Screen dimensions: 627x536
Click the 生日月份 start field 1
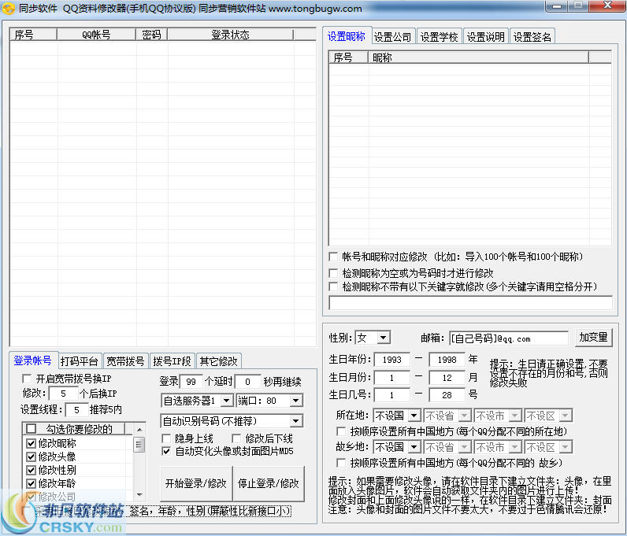pyautogui.click(x=392, y=377)
